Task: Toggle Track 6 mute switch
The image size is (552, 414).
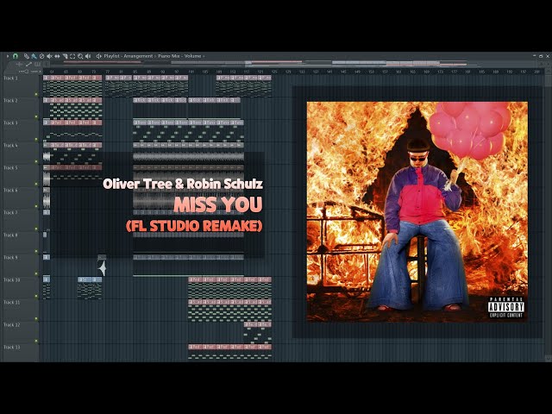Action: (36, 207)
